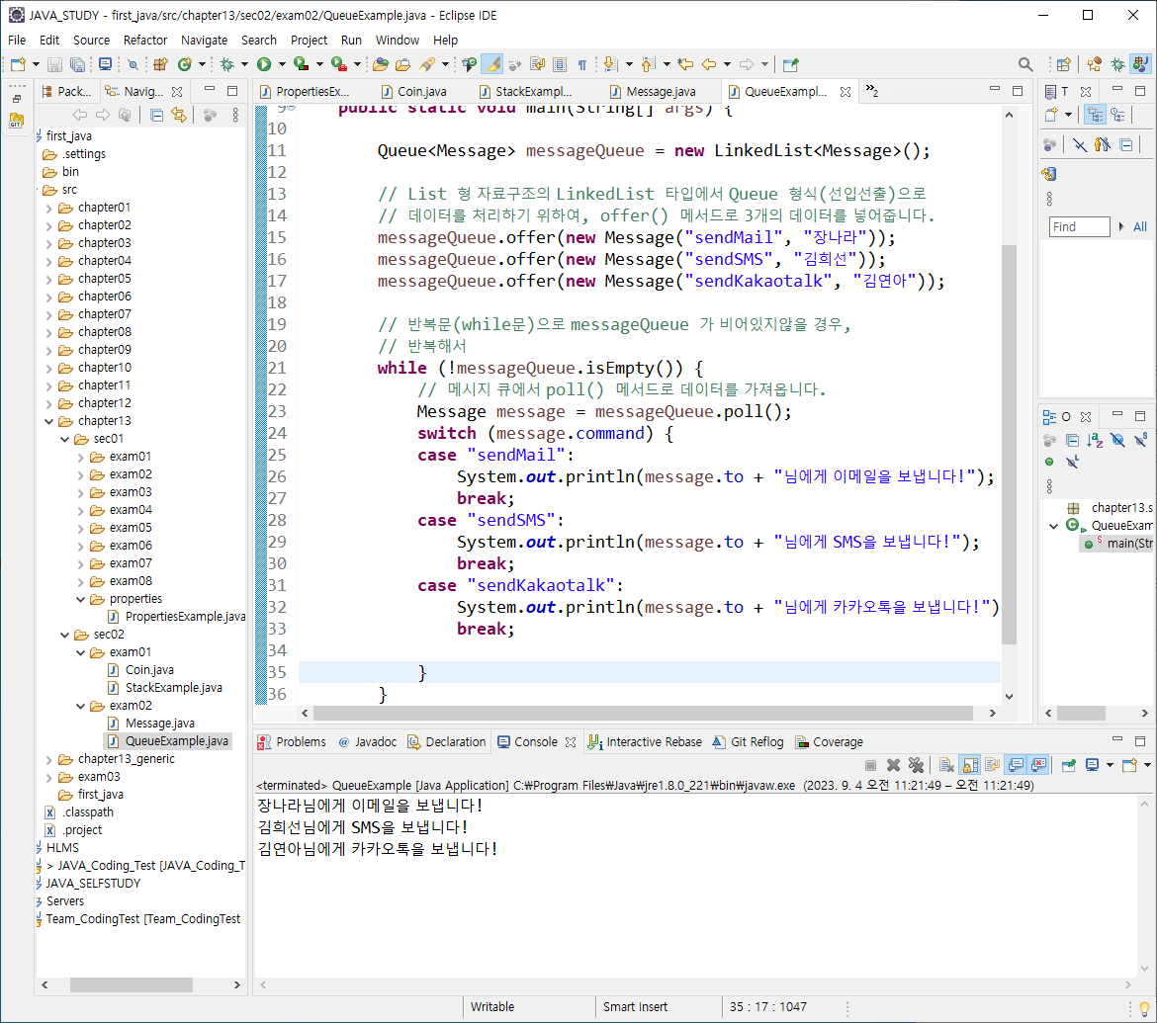Click the editor's vertical scrollbar

point(1009,445)
